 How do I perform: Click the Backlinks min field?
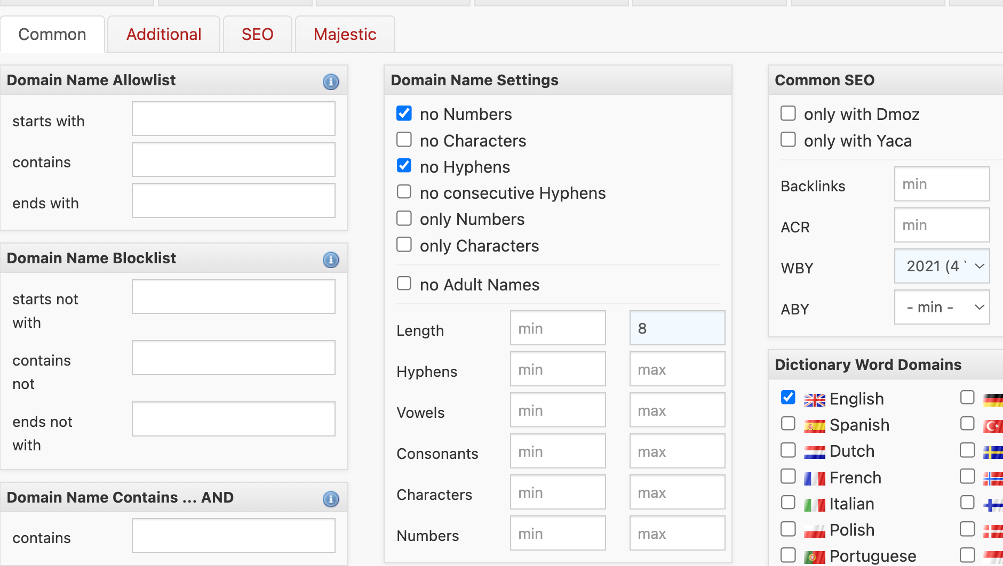coord(942,184)
